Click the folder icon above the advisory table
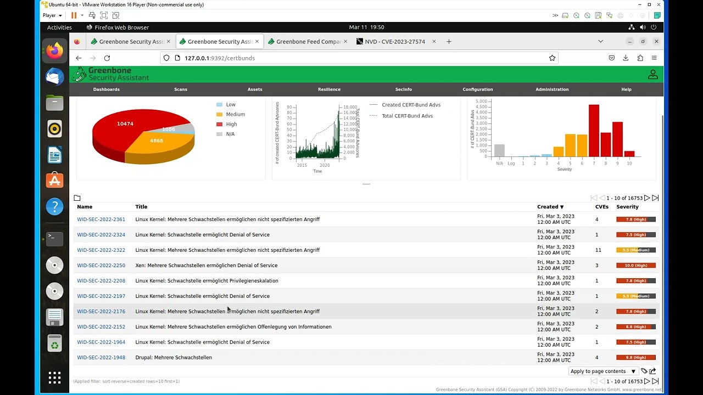The image size is (703, 395). point(77,198)
